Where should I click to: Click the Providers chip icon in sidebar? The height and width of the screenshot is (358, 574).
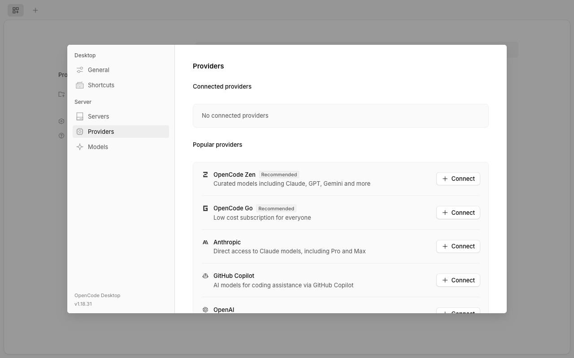tap(80, 132)
